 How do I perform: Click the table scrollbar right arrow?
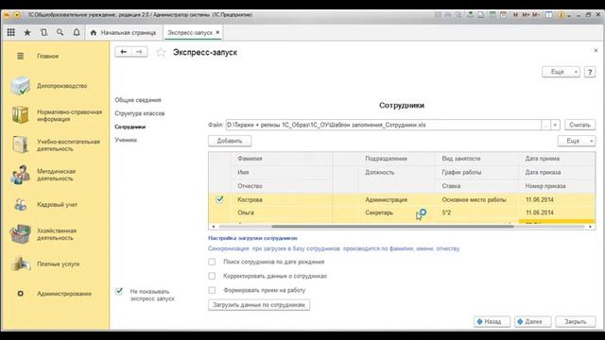[x=590, y=227]
